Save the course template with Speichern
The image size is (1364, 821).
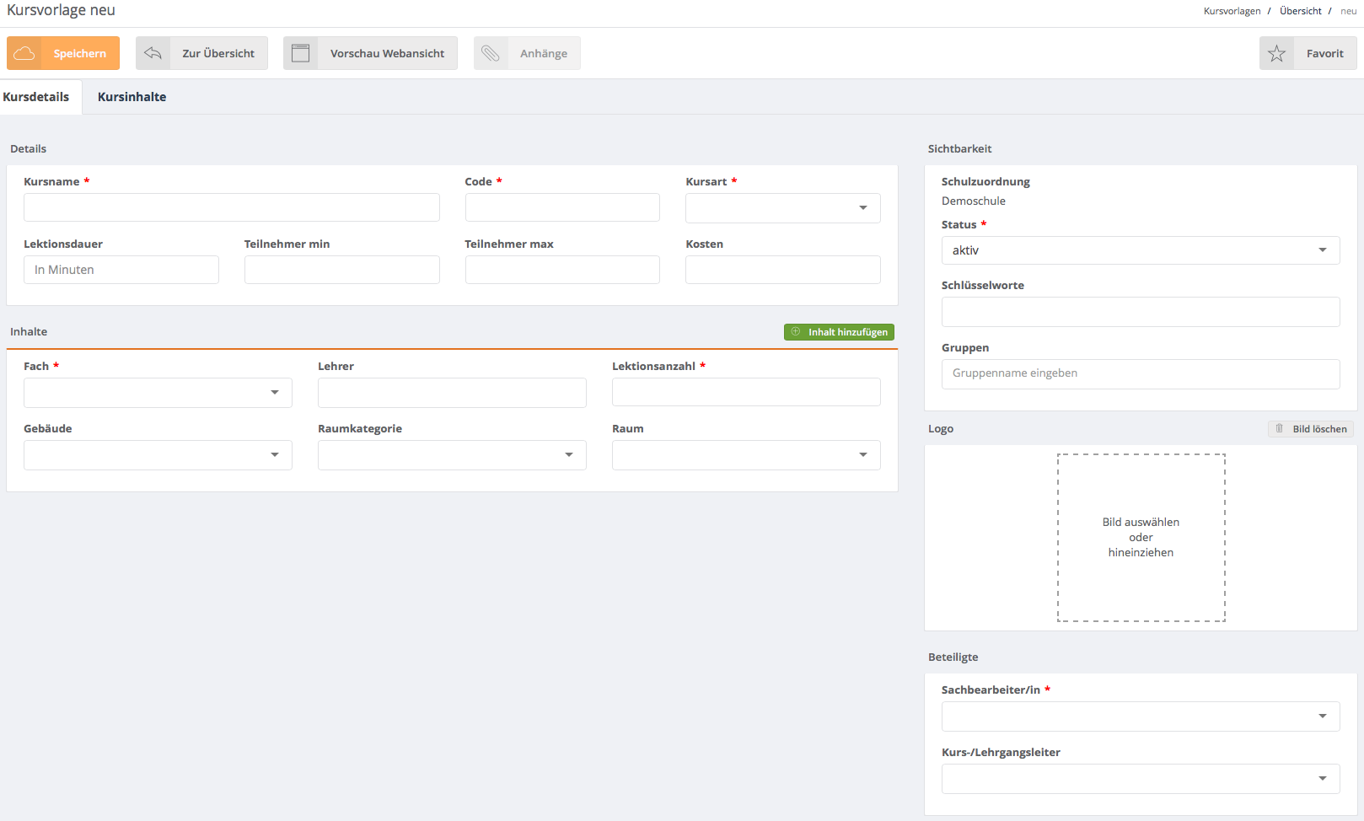63,53
